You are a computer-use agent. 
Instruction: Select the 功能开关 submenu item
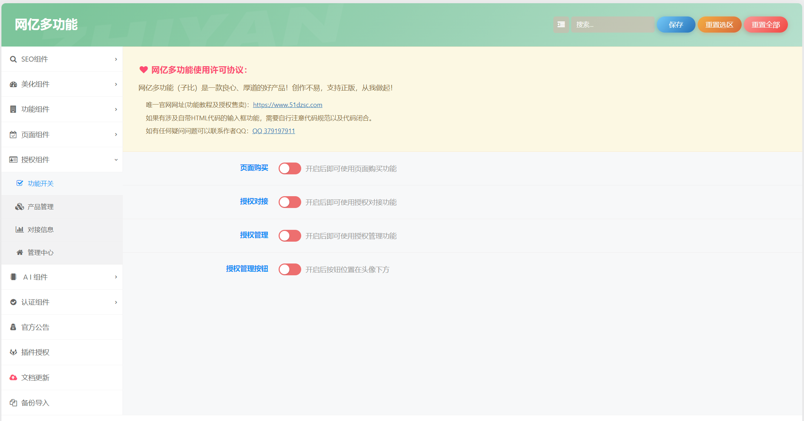(40, 184)
